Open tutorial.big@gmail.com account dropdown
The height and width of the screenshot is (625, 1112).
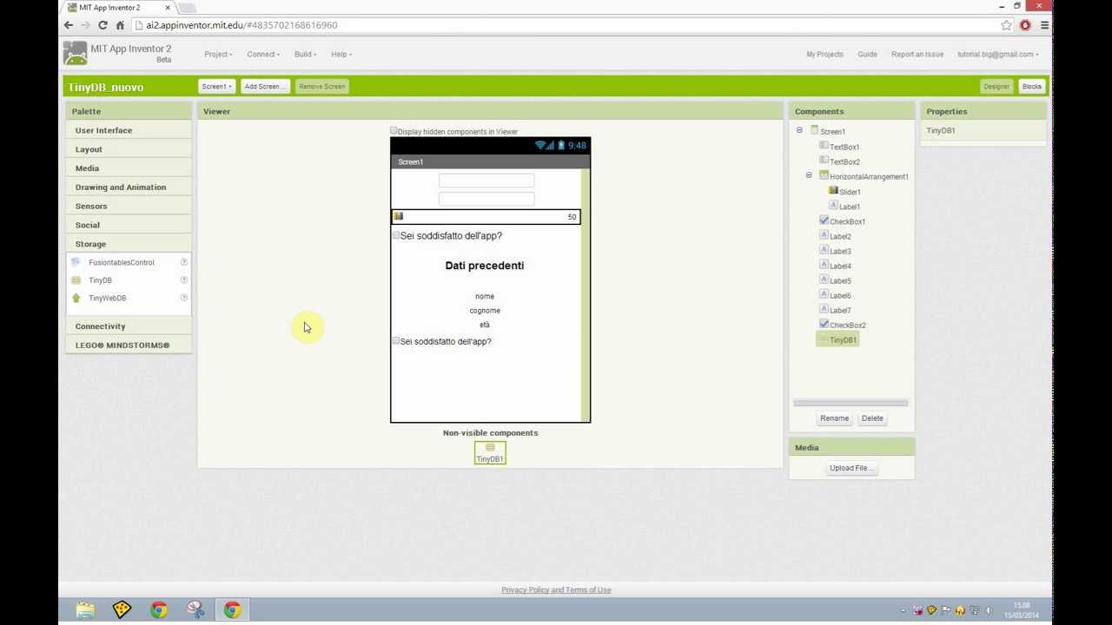pyautogui.click(x=997, y=54)
